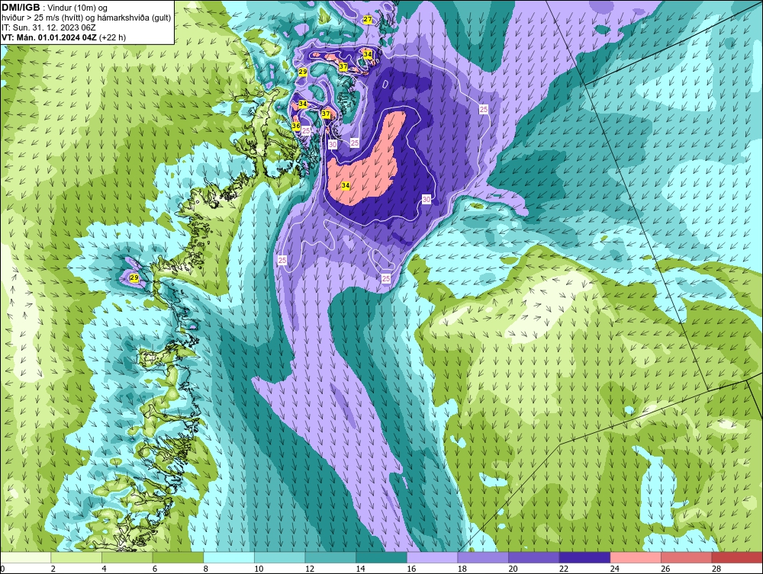Pick the 22–24 m/s dark indigo swatch

pos(584,557)
